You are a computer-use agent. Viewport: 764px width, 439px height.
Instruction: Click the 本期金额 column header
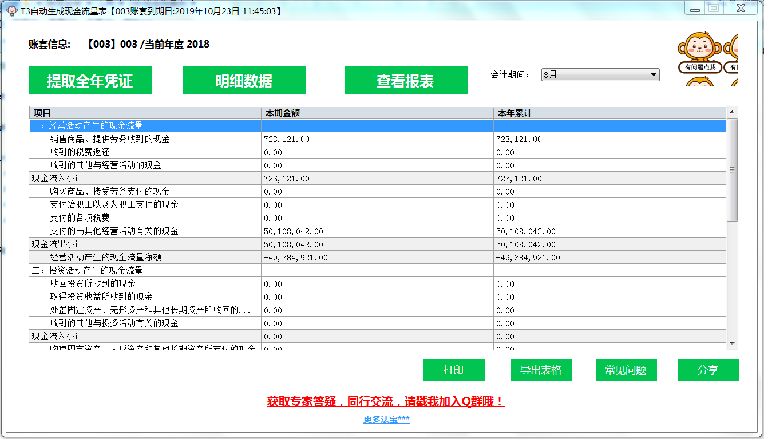[378, 113]
